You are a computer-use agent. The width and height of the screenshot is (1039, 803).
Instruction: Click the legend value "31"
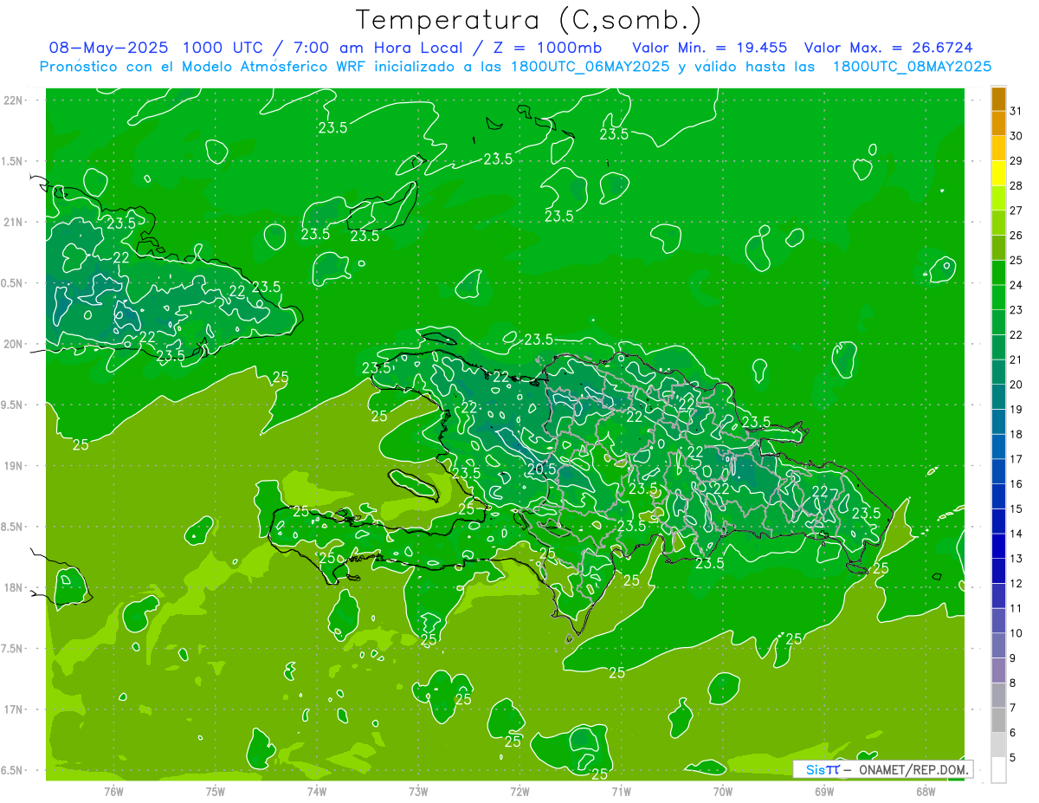[1016, 111]
